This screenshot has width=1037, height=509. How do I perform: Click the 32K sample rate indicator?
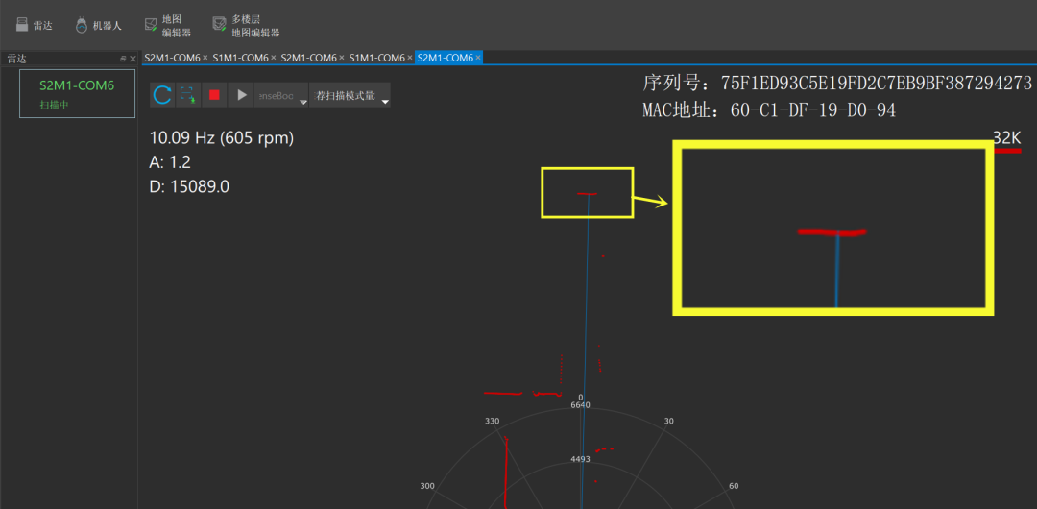[x=1006, y=138]
